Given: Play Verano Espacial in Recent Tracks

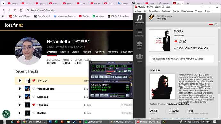Looking at the screenshot, I should 20,89.
